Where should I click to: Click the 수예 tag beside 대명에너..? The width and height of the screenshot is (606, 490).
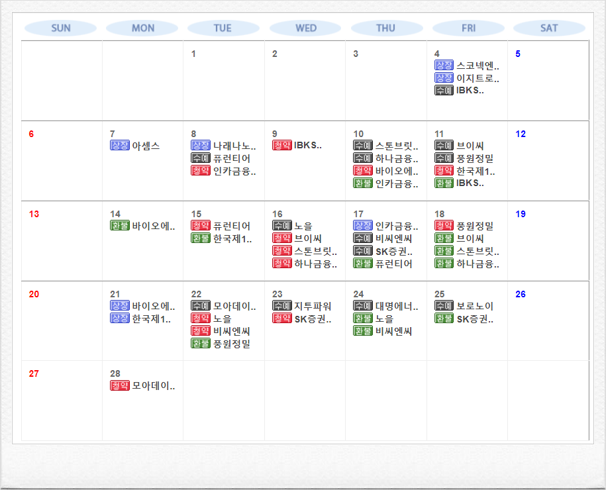tap(362, 306)
